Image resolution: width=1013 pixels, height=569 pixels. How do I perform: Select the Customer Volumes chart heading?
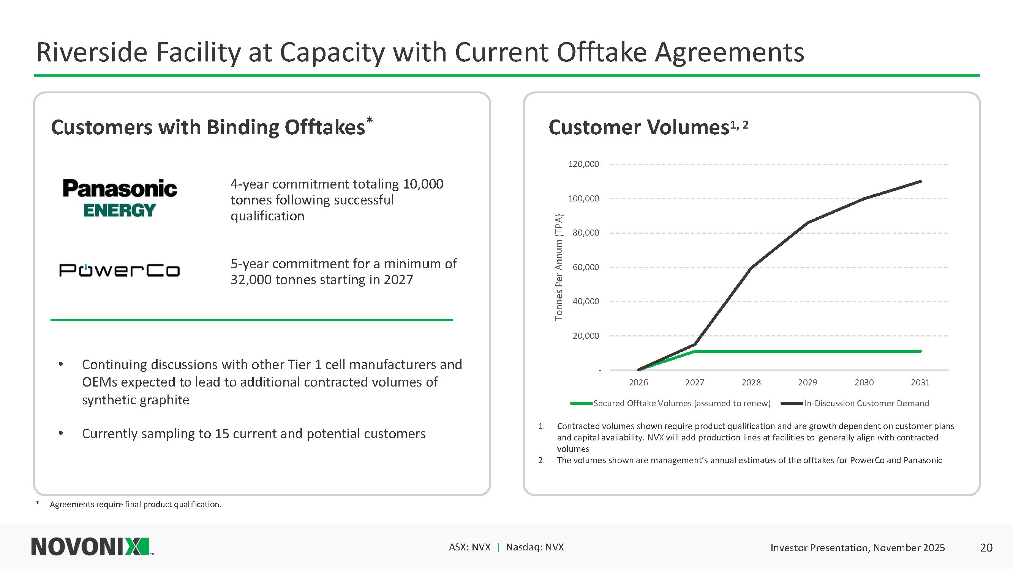pyautogui.click(x=638, y=127)
